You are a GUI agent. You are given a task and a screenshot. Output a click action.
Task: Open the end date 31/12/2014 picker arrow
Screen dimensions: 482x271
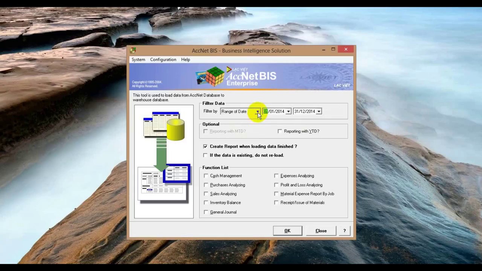pos(319,111)
